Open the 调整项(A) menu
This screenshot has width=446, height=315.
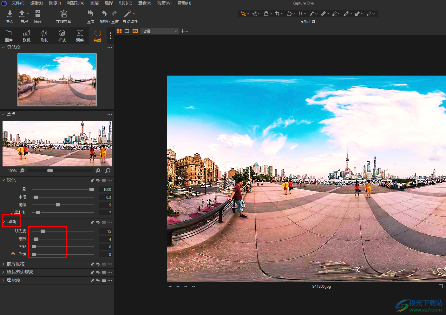pos(75,3)
